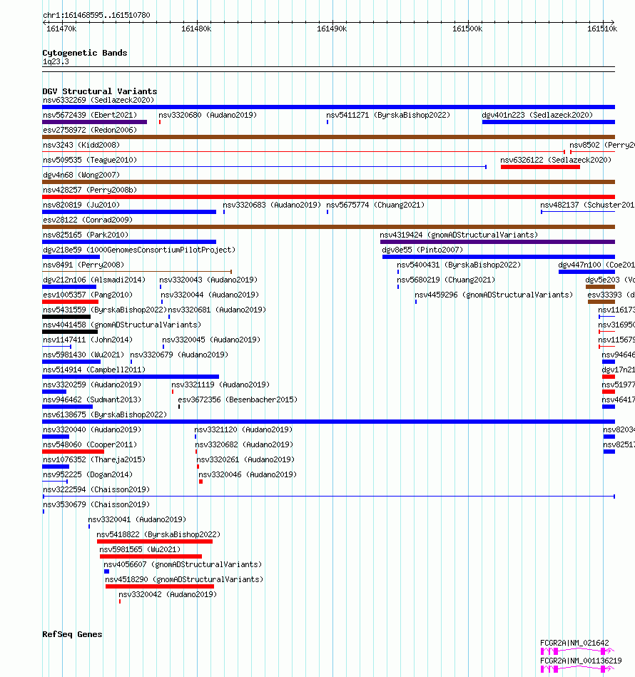Image resolution: width=635 pixels, height=677 pixels.
Task: Open nsv3320045 (Audano2019) variant
Action: click(211, 340)
